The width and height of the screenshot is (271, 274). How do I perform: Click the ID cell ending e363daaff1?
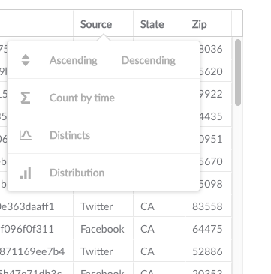tap(36, 206)
